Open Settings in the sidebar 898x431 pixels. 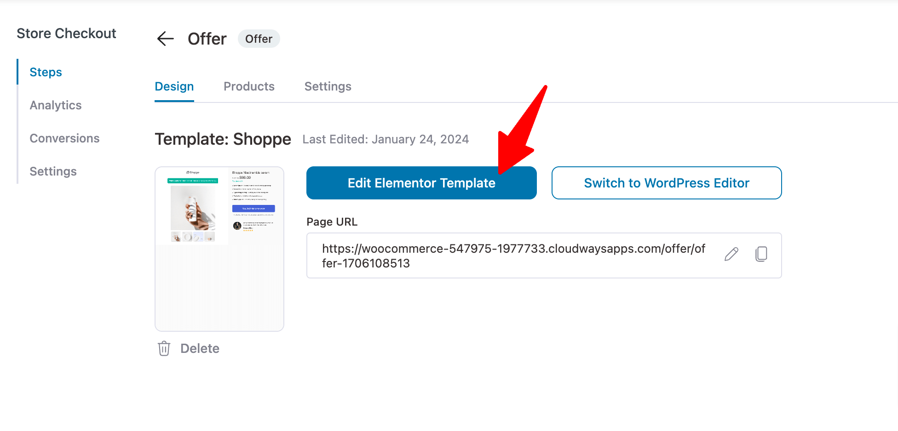(x=53, y=171)
